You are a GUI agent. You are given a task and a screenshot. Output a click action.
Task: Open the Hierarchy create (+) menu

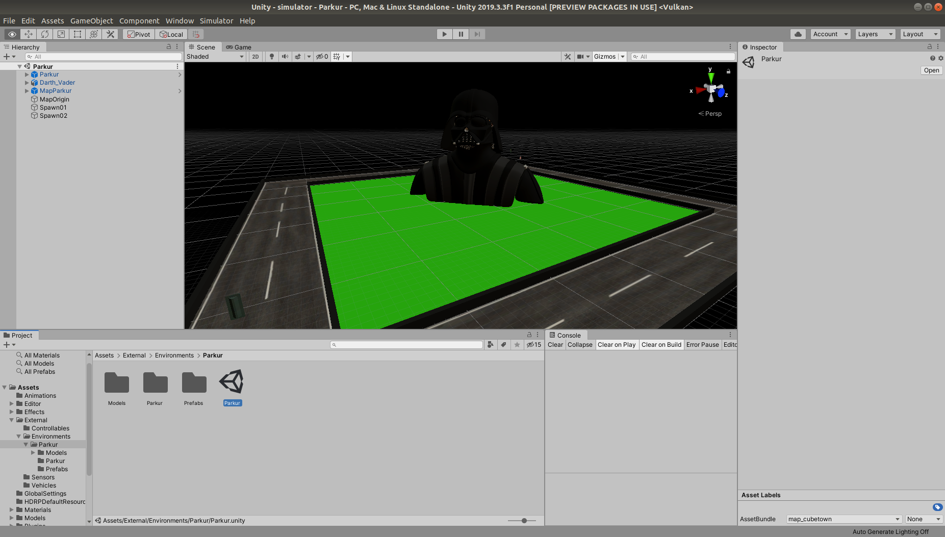click(9, 57)
